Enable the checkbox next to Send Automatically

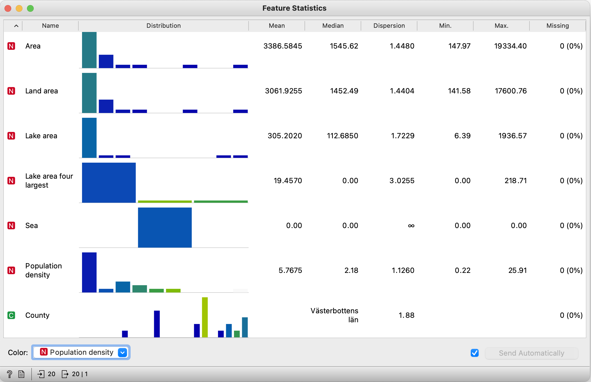[x=474, y=353]
